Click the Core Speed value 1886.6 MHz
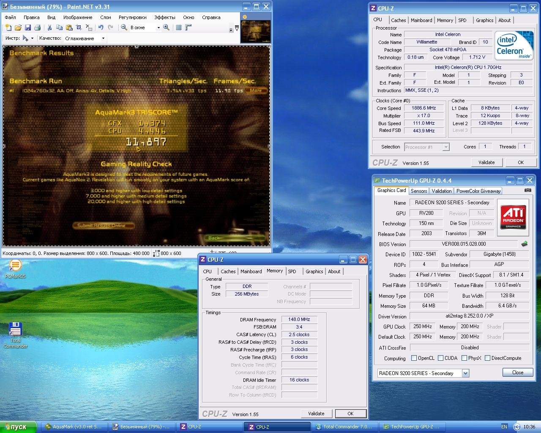The image size is (541, 433). coord(424,108)
